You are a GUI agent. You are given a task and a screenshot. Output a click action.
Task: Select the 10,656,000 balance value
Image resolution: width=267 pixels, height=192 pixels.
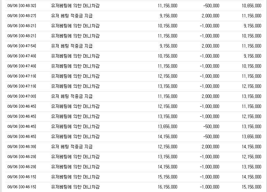[251, 6]
